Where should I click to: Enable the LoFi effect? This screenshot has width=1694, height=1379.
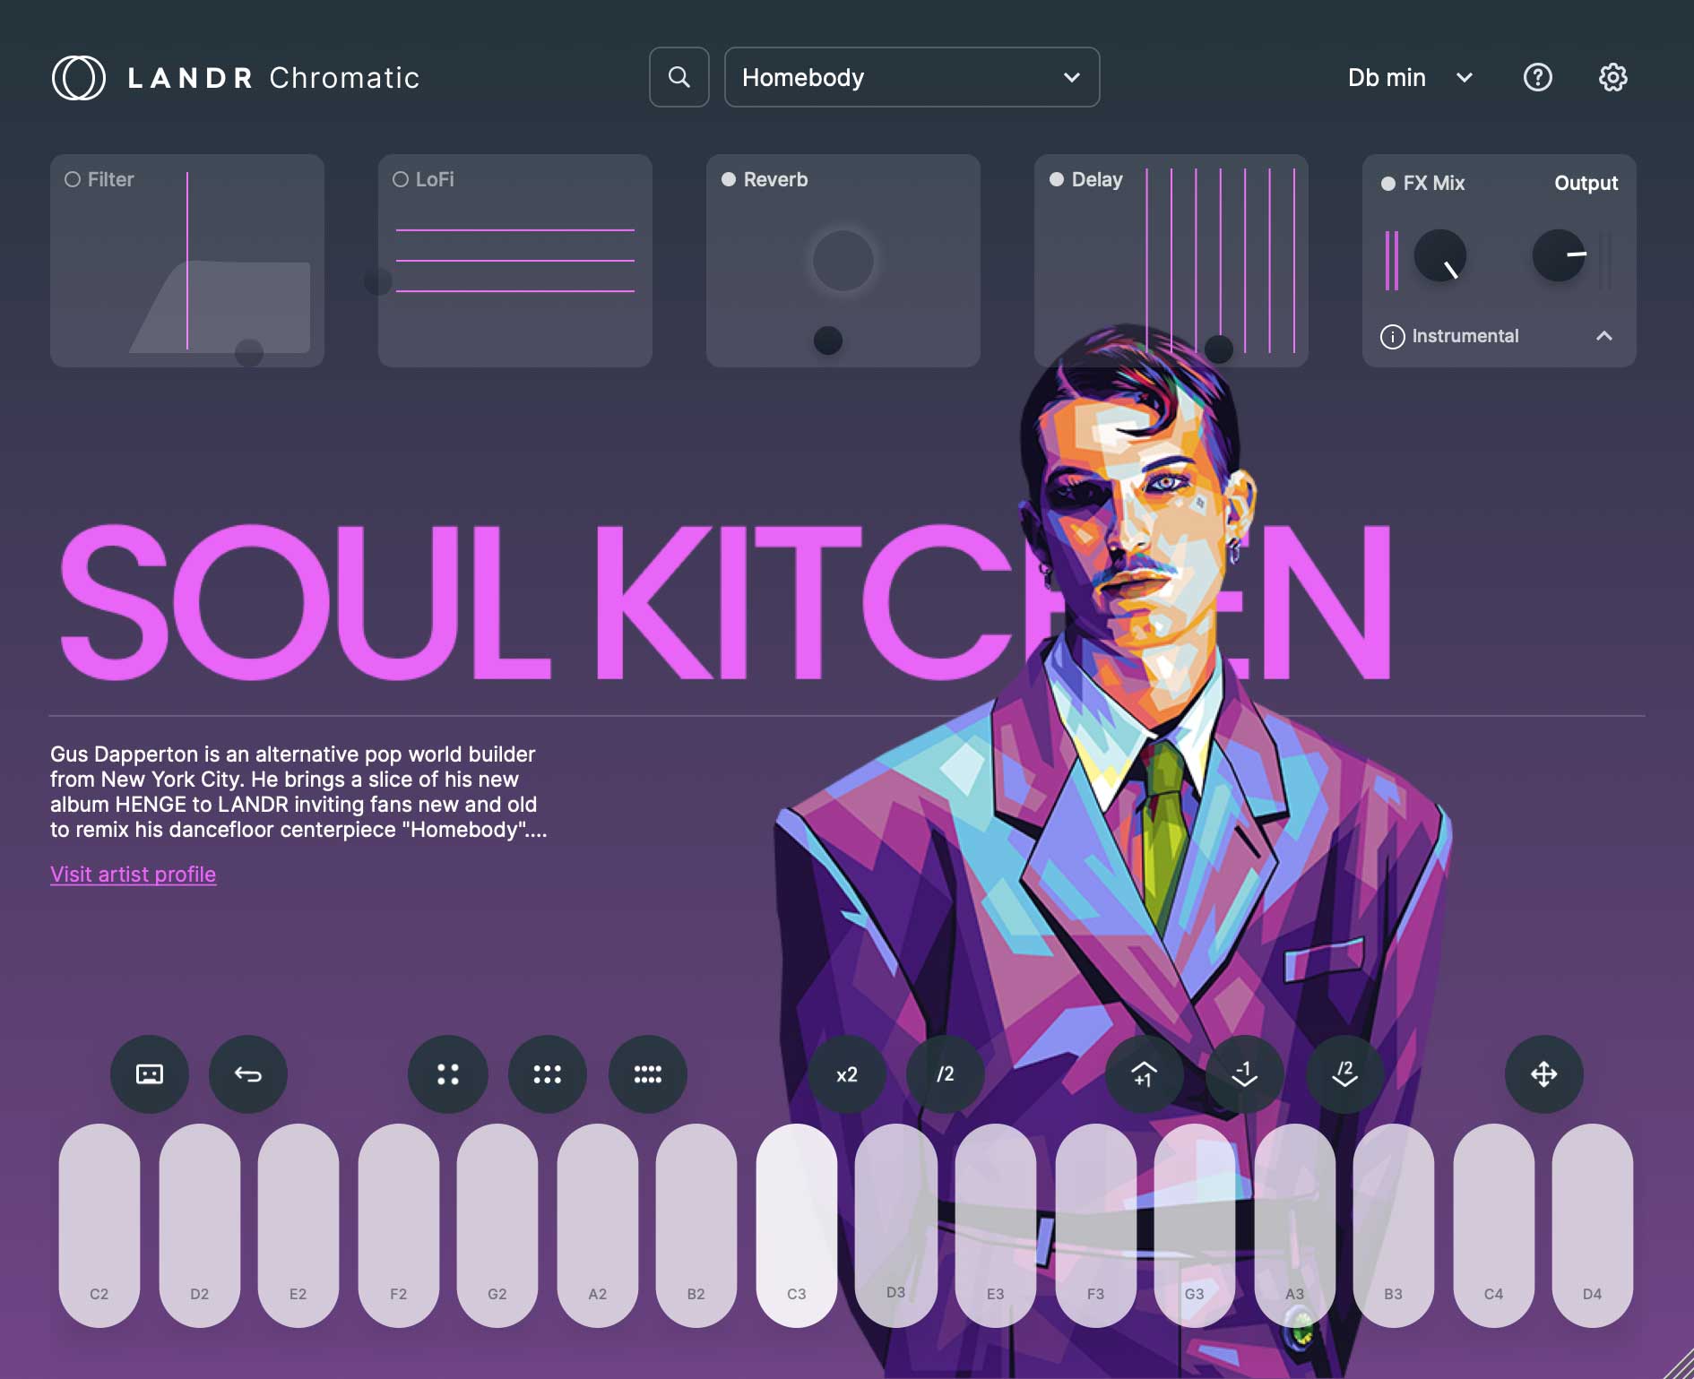pyautogui.click(x=401, y=179)
